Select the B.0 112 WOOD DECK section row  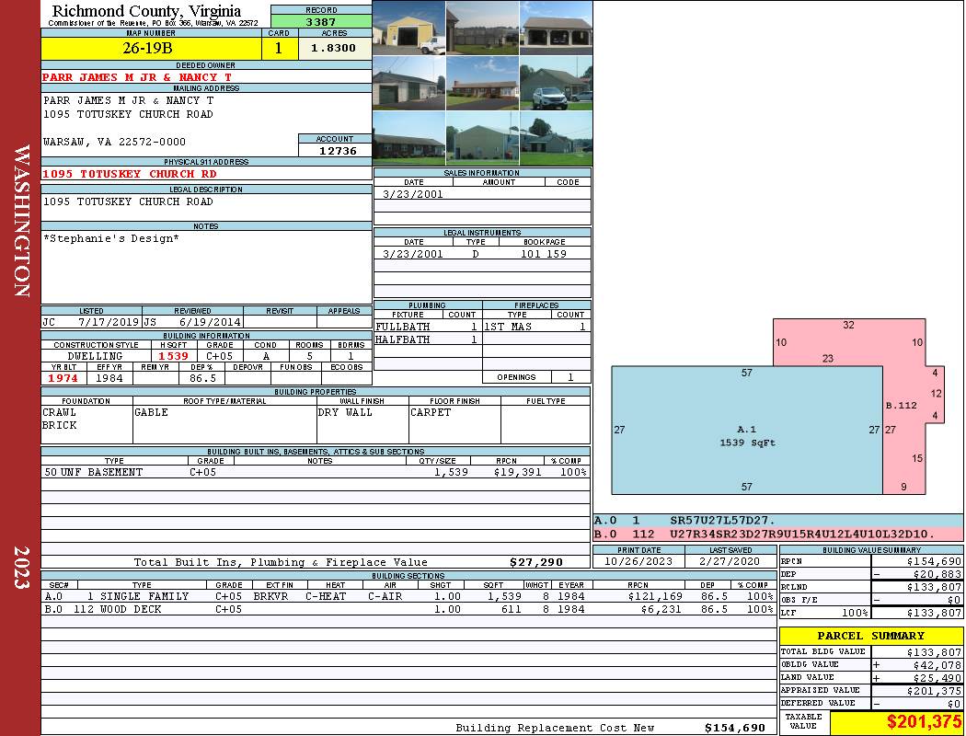(408, 609)
